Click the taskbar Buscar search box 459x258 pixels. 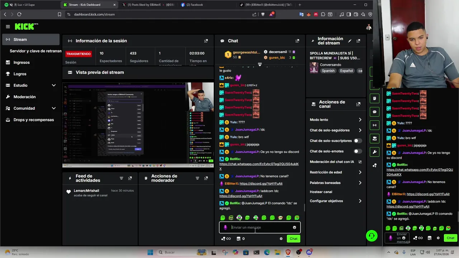click(x=181, y=252)
